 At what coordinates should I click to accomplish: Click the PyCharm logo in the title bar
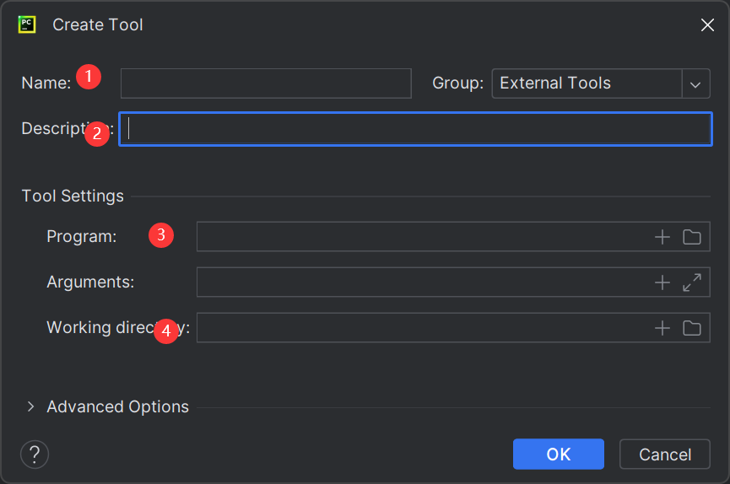point(27,24)
